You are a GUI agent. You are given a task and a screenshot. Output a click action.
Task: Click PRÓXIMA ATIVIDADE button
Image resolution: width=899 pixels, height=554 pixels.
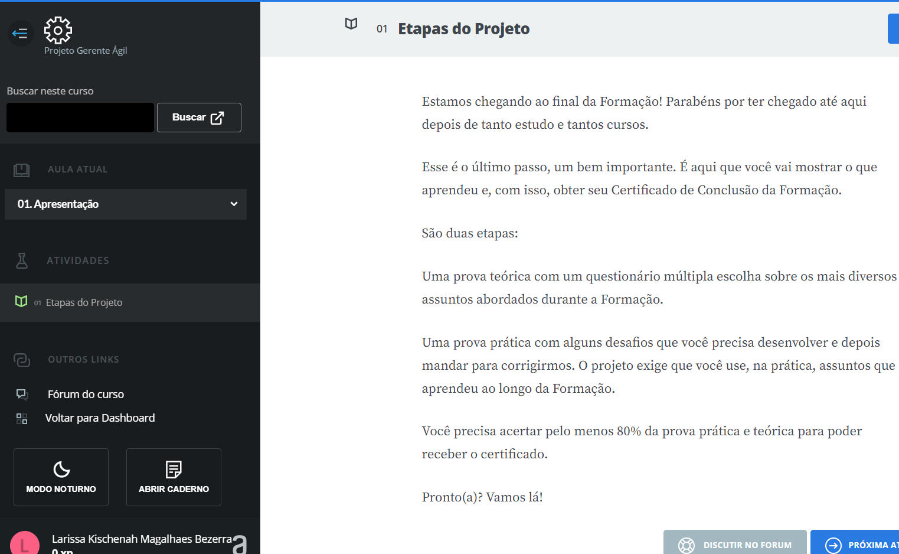coord(855,543)
